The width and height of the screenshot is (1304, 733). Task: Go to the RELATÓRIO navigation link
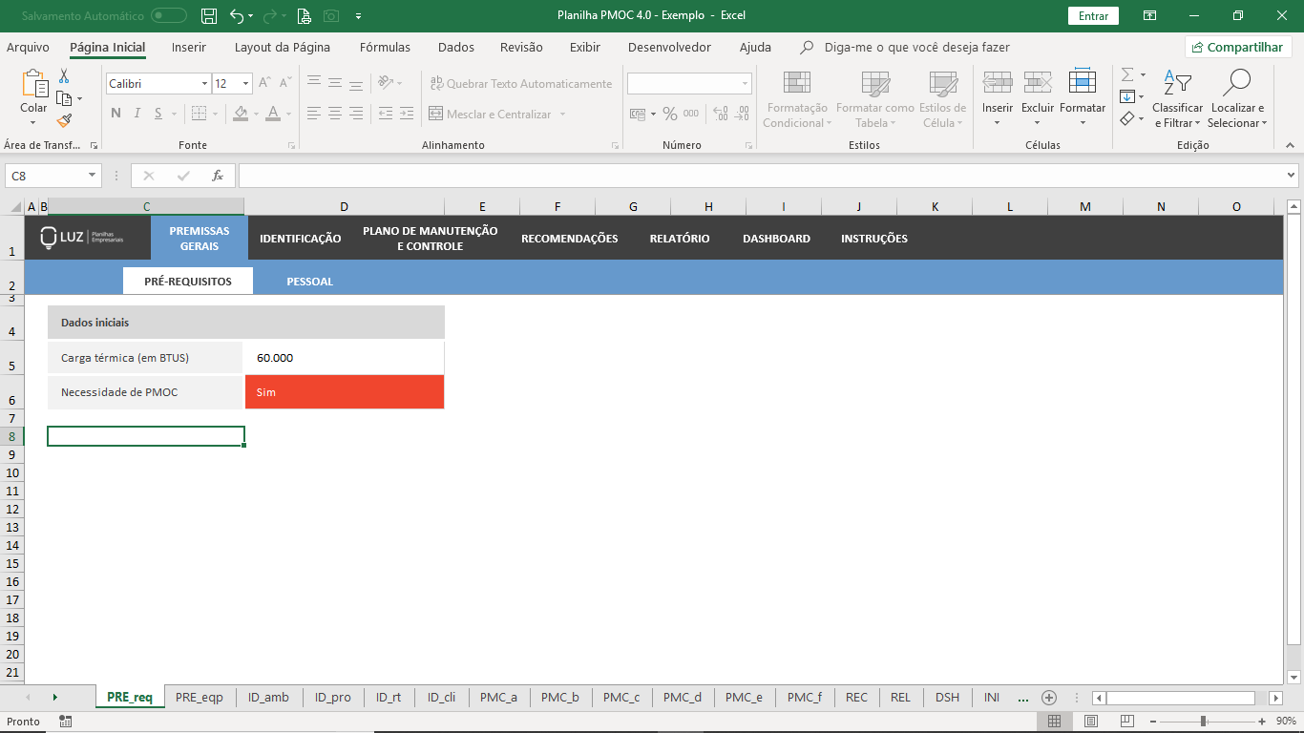pyautogui.click(x=680, y=239)
